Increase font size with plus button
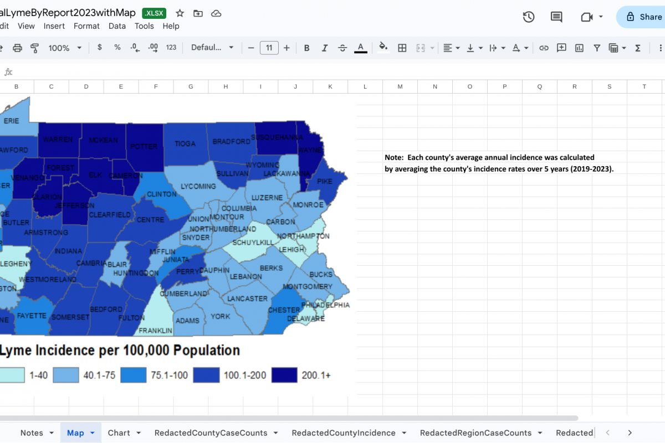The width and height of the screenshot is (665, 443). click(x=287, y=48)
